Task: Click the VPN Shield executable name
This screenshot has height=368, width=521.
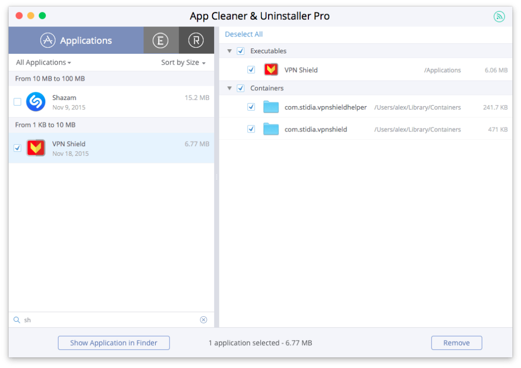Action: tap(301, 70)
